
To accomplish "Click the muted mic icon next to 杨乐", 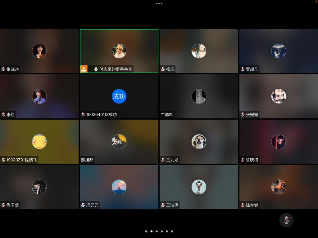I will click(163, 69).
